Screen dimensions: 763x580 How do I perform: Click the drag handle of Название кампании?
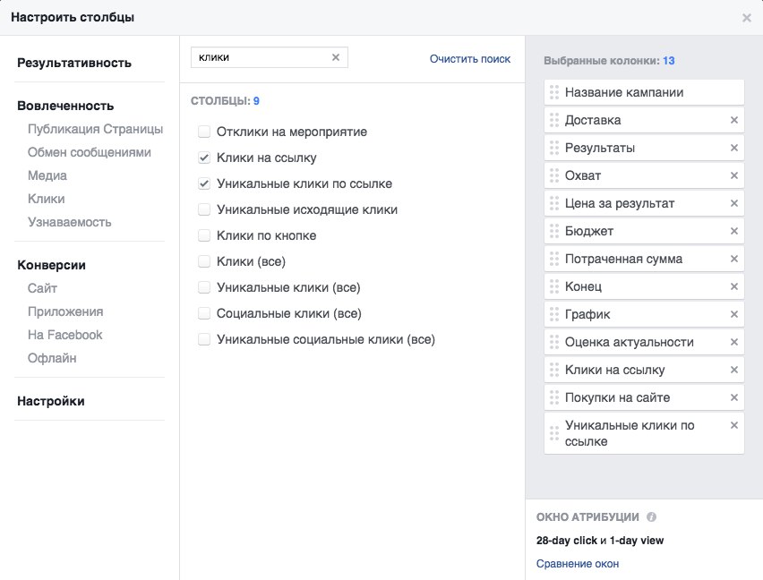(x=554, y=92)
